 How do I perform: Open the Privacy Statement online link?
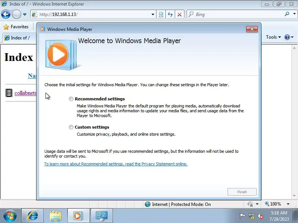(116, 164)
